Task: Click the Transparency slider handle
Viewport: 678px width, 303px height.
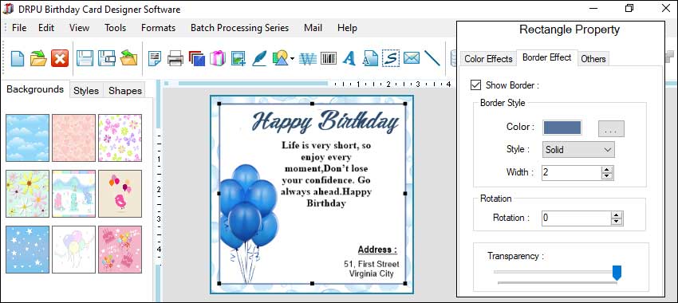Action: 617,273
